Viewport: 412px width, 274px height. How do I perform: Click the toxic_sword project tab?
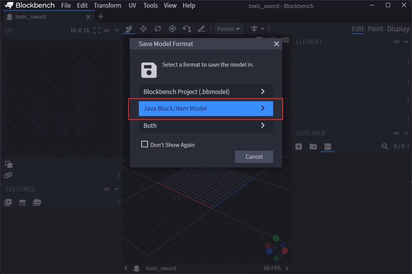click(31, 17)
